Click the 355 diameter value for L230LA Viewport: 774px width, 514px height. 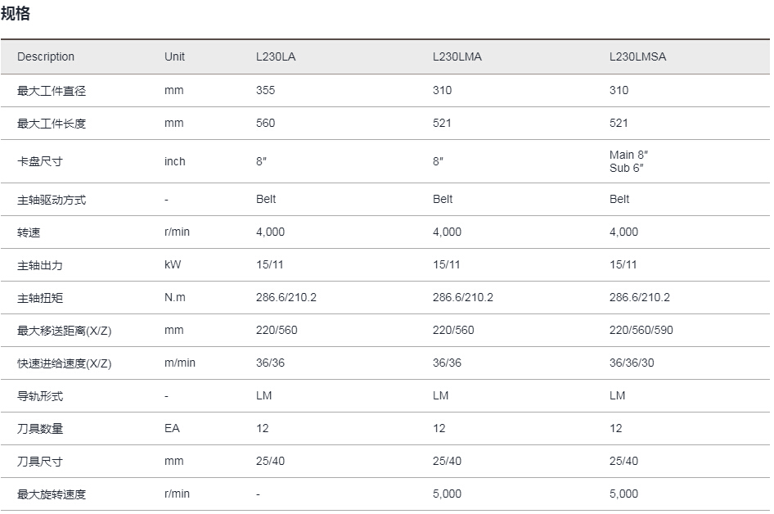click(265, 90)
